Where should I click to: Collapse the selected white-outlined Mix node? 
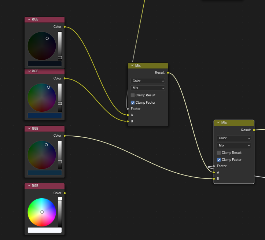pos(218,123)
